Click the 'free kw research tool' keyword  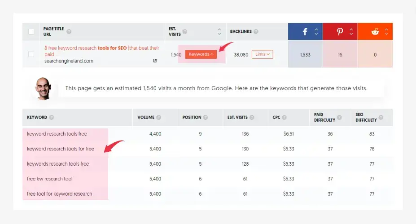coord(50,179)
